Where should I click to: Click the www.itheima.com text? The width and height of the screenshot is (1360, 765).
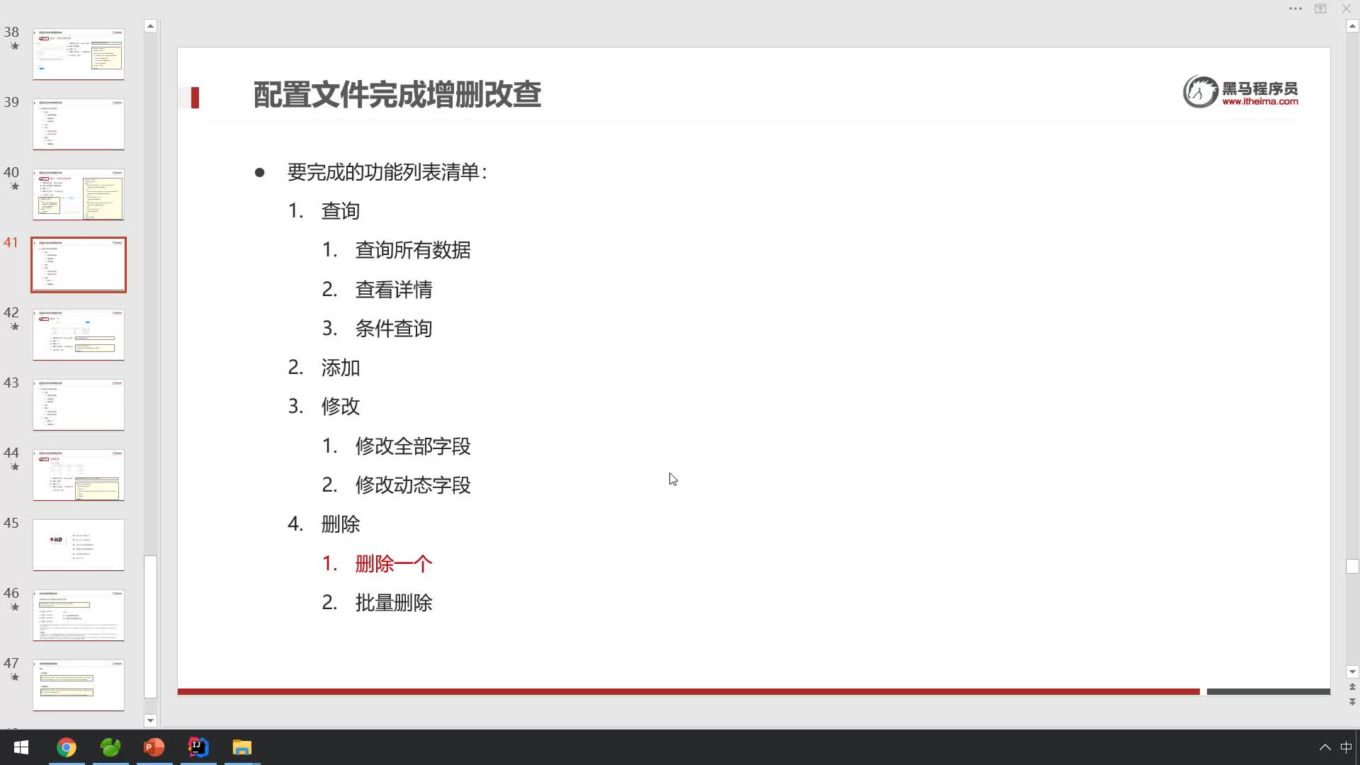pos(1260,102)
